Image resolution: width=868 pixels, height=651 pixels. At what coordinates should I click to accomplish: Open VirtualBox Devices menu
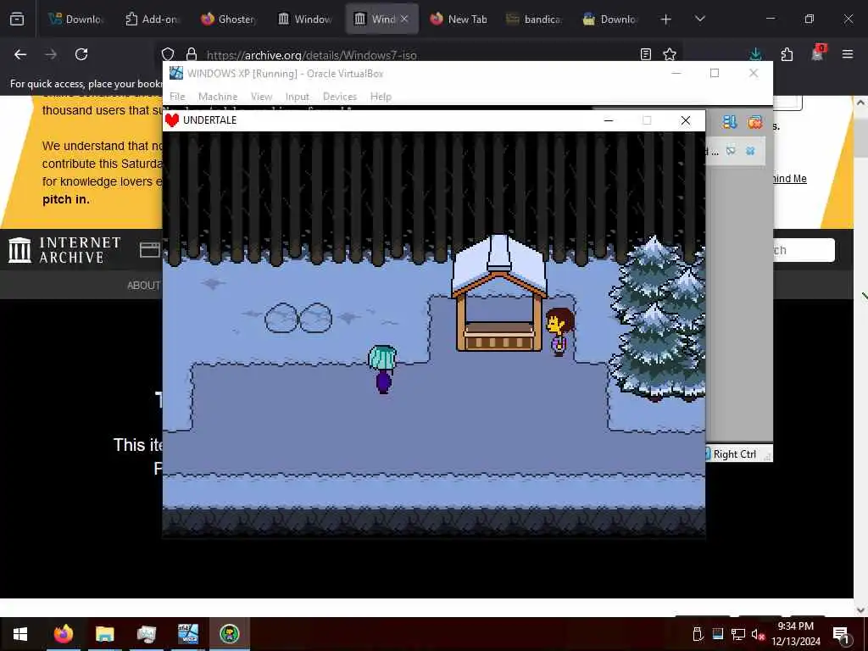point(339,97)
